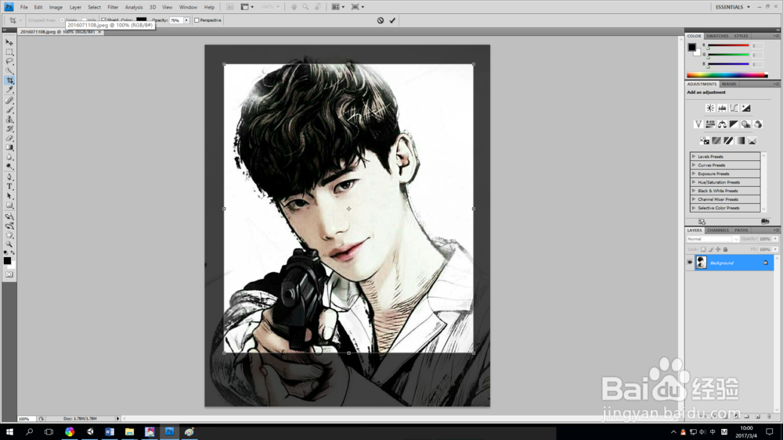Image resolution: width=783 pixels, height=440 pixels.
Task: Click the Background layer thumbnail
Action: pos(701,263)
